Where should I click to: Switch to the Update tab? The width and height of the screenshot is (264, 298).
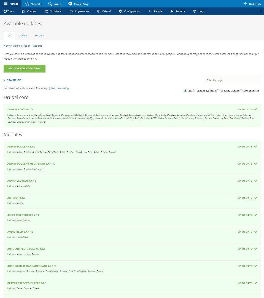pyautogui.click(x=23, y=36)
